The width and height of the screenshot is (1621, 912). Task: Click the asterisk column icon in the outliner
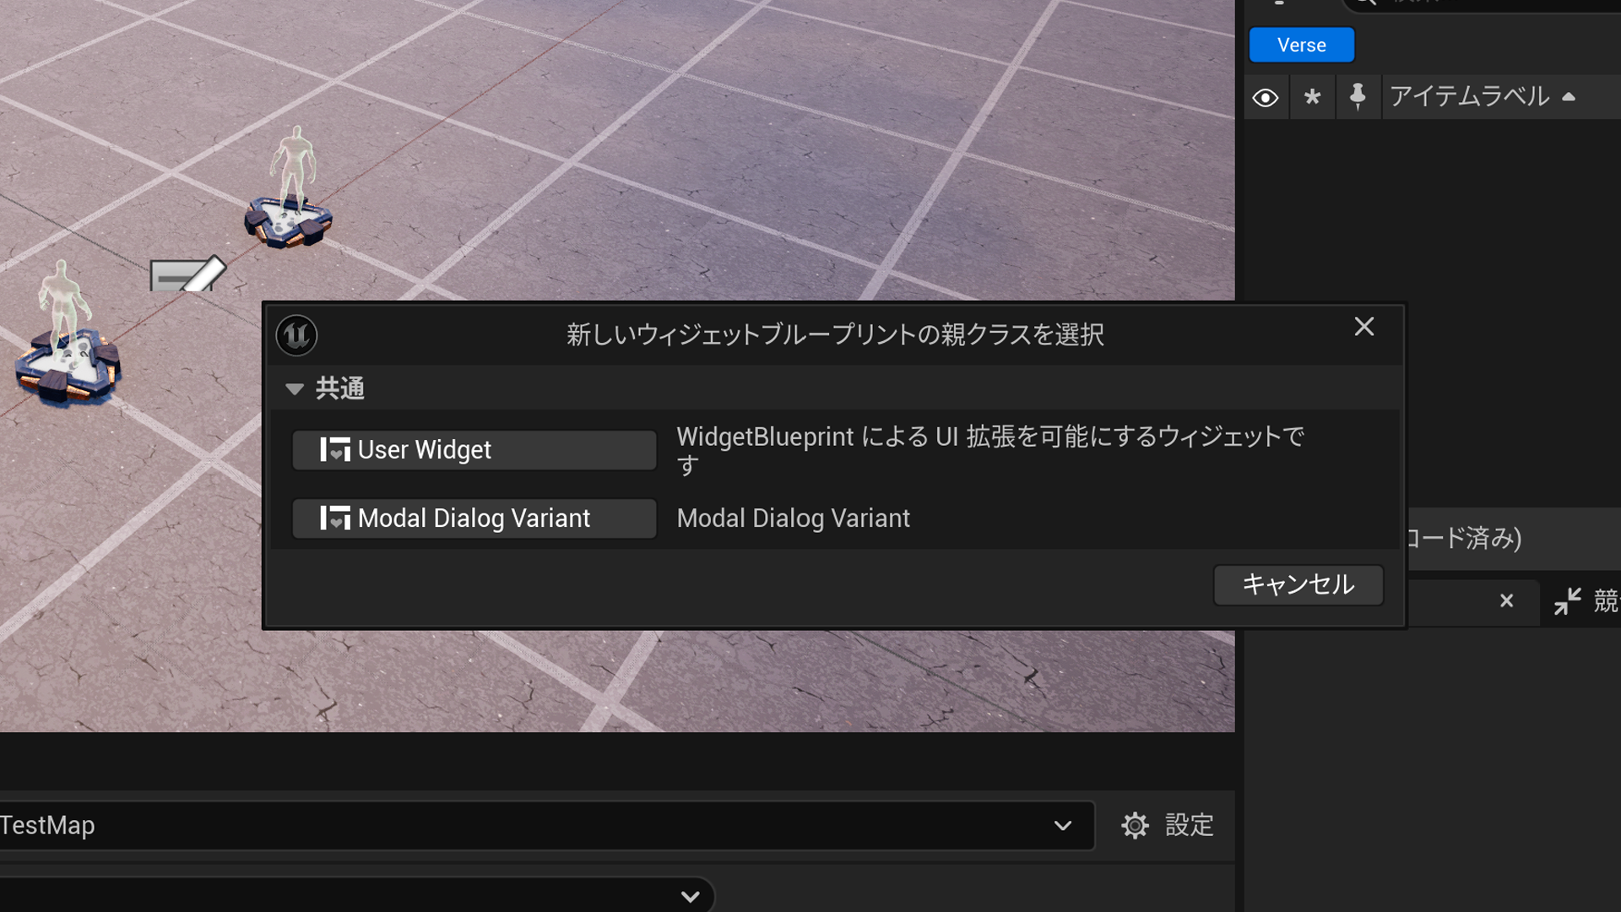1312,96
